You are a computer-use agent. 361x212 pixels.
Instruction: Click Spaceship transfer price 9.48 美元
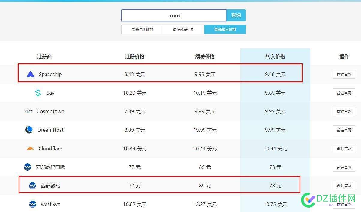click(x=275, y=74)
